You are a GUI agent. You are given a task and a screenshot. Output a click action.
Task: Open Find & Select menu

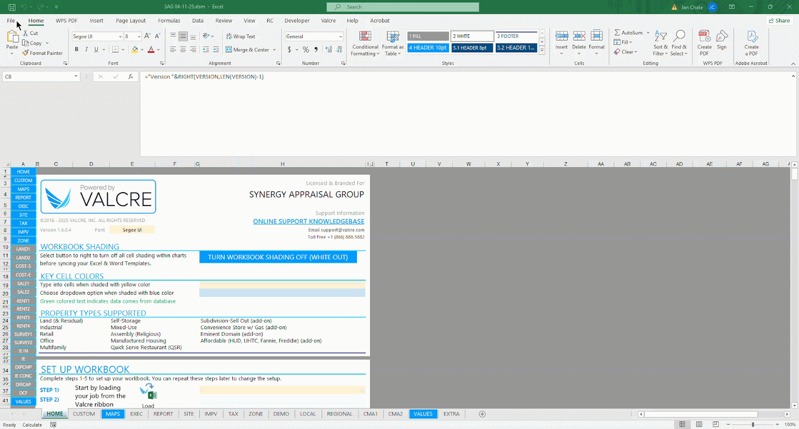pos(679,43)
